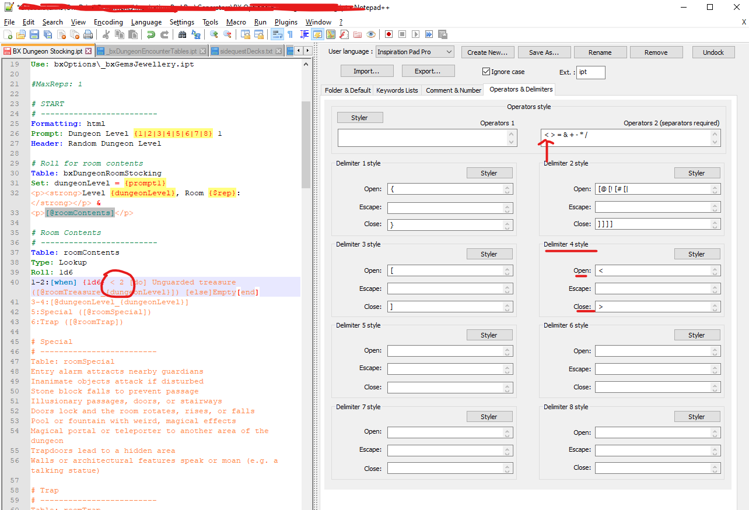Start macro recording with the red dot icon
Screen dimensions: 749x510
(388, 34)
